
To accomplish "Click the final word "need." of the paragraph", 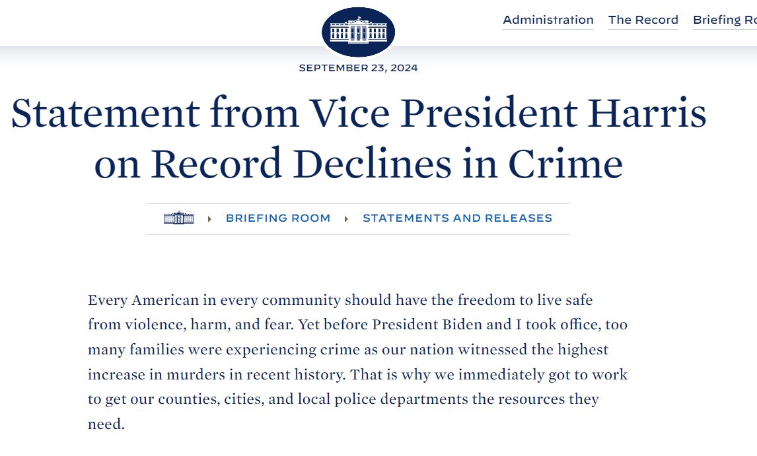I will (x=106, y=424).
